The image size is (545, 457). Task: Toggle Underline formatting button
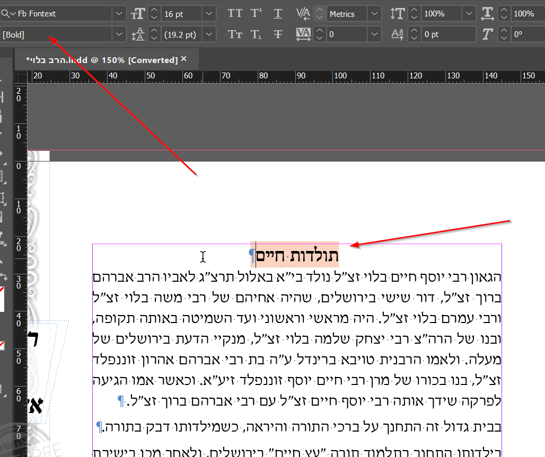[278, 14]
